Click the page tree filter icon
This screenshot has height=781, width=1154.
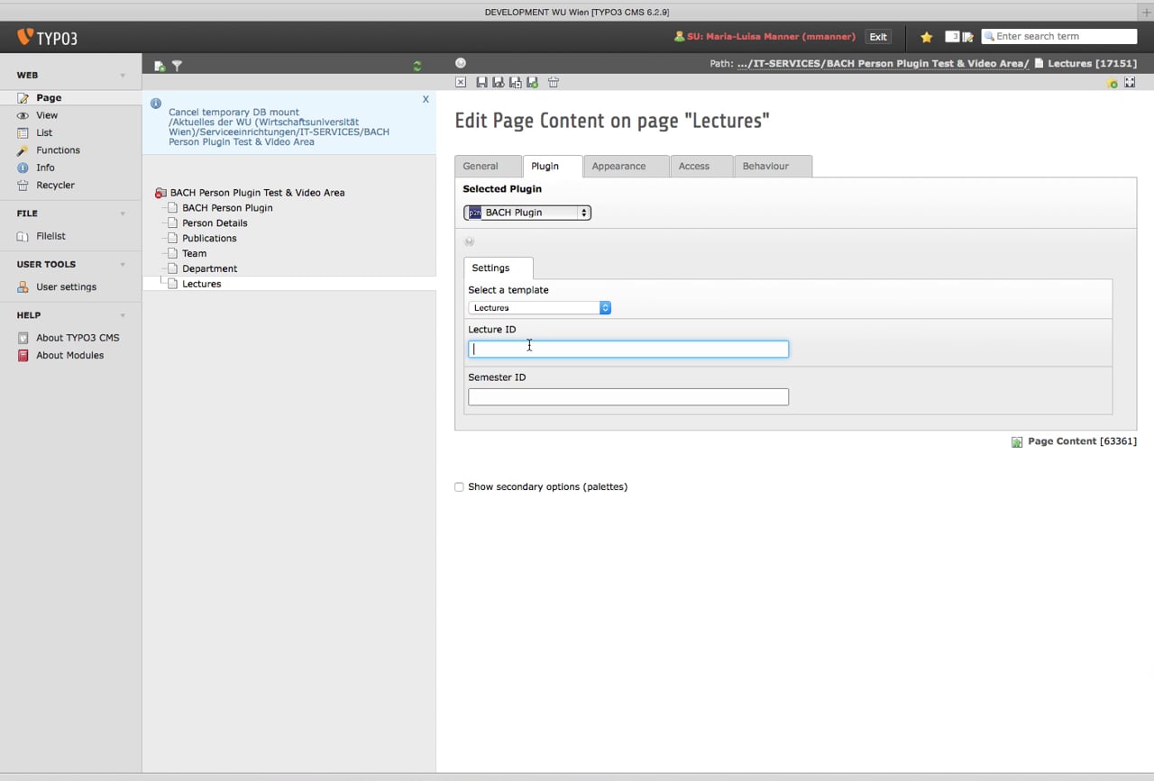[177, 66]
